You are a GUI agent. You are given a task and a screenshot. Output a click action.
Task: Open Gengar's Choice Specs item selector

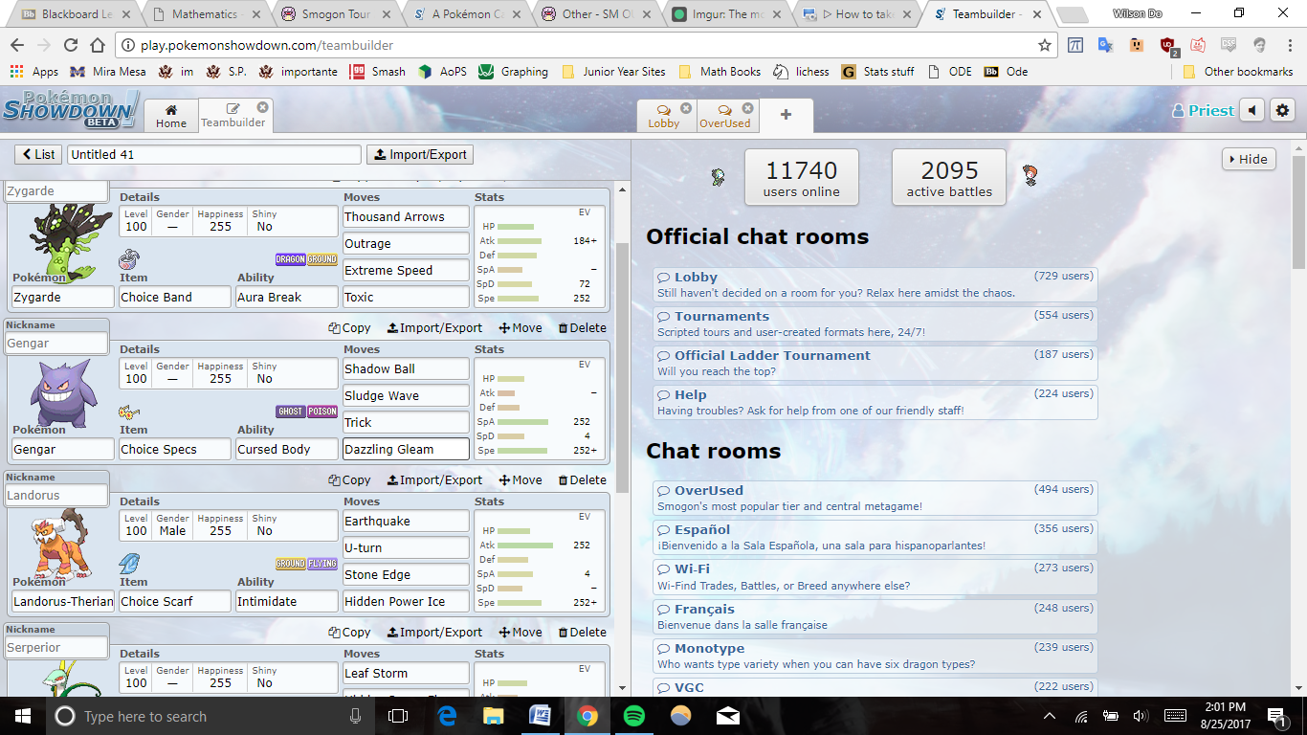point(175,449)
